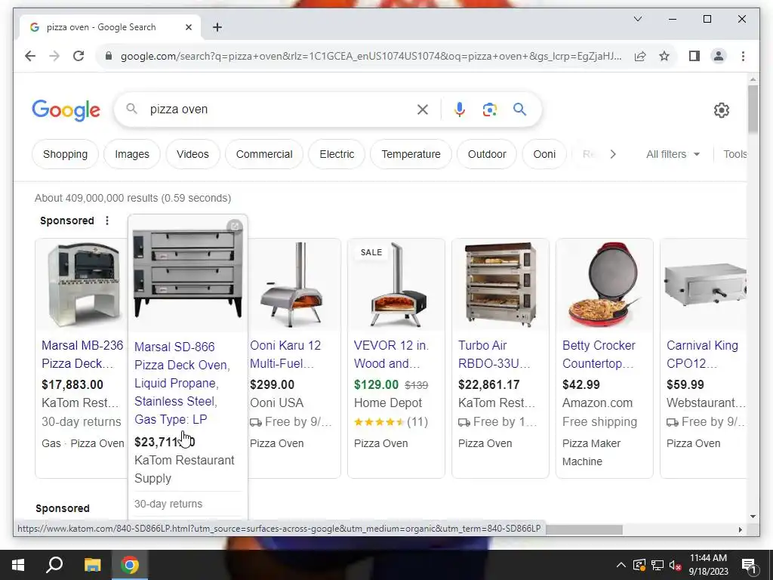The width and height of the screenshot is (773, 580).
Task: Open Betty Crocker Countertop listing
Action: (x=599, y=355)
